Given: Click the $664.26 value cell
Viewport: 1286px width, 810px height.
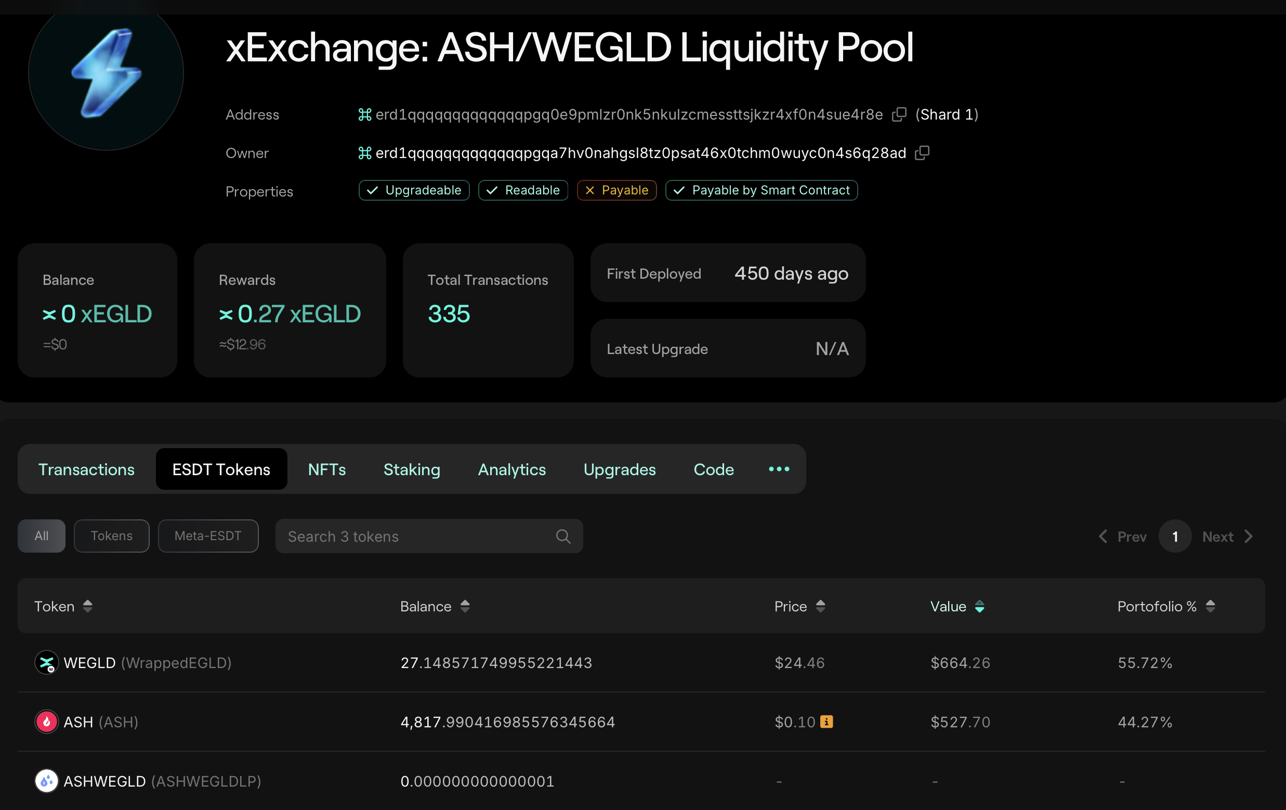Looking at the screenshot, I should [960, 662].
